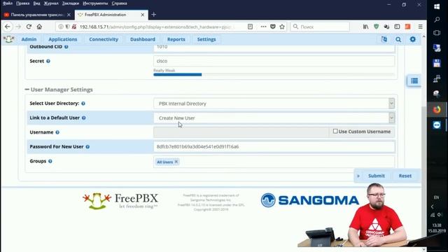Open the Admin menu
Viewport: 448px width, 252px height.
29,39
